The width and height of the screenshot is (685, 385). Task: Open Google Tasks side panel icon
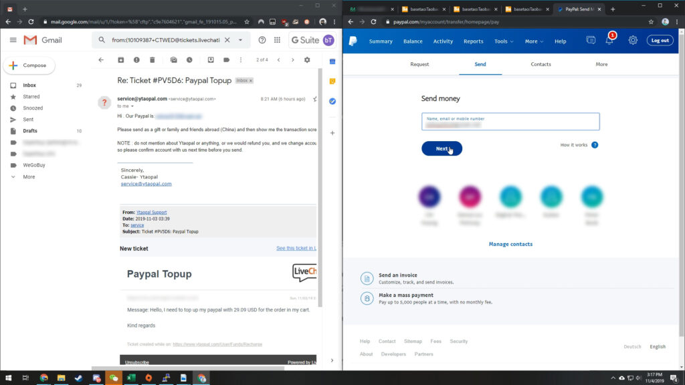(332, 102)
